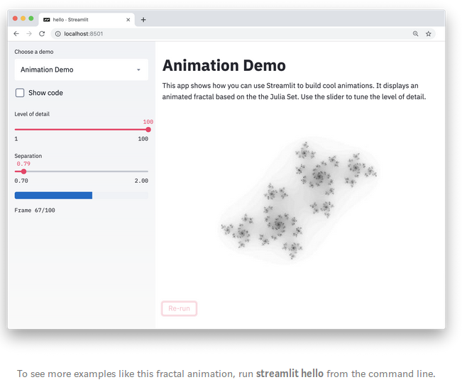The width and height of the screenshot is (462, 392).
Task: Click the Streamlit favicon on the tab
Action: (47, 20)
